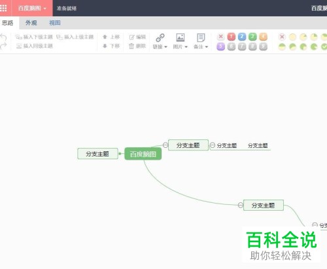Select the lower boxed 分支主题 node
The width and height of the screenshot is (327, 269).
pos(264,206)
